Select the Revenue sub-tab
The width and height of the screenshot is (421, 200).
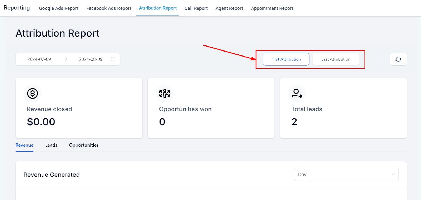click(24, 145)
